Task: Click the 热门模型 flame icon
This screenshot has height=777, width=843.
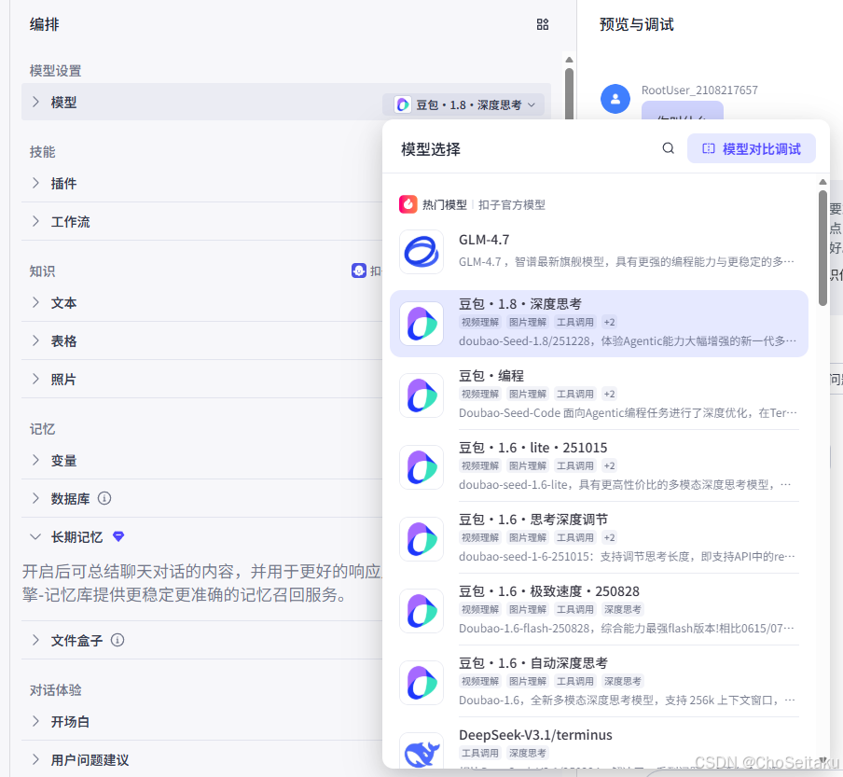Action: point(408,204)
